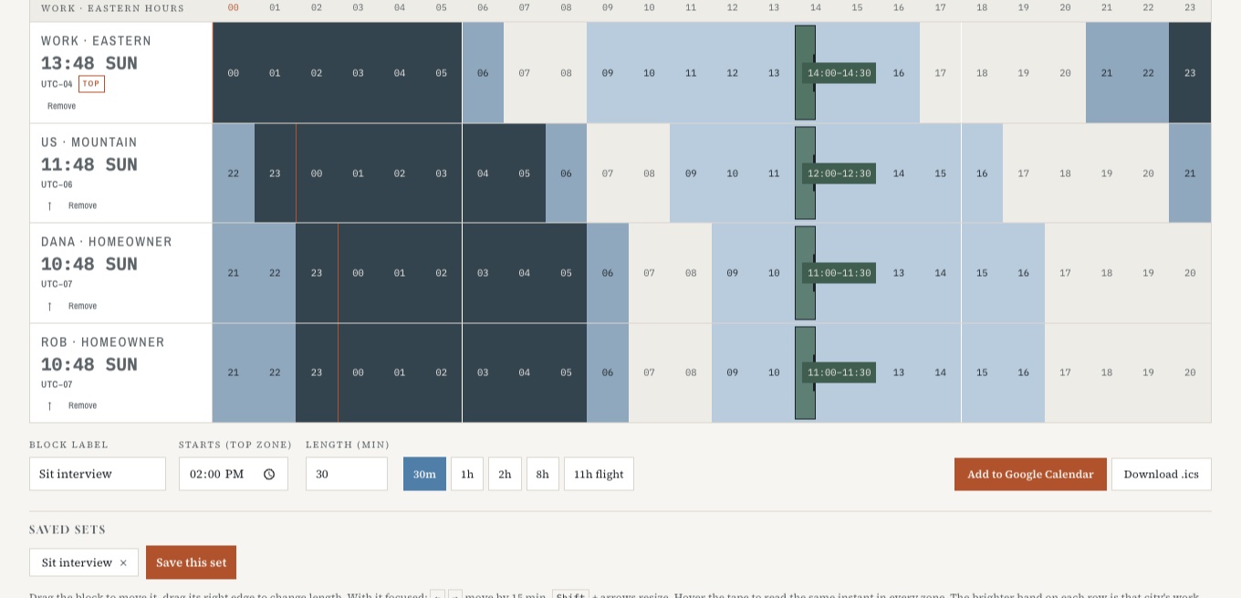Click hour 23 in Dana Homeowner row
The width and height of the screenshot is (1241, 598).
317,273
